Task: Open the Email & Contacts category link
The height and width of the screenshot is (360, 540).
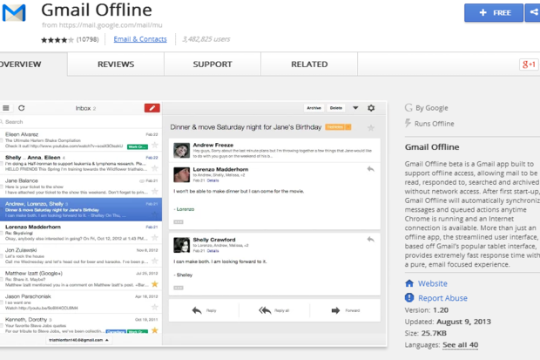Action: coord(140,39)
